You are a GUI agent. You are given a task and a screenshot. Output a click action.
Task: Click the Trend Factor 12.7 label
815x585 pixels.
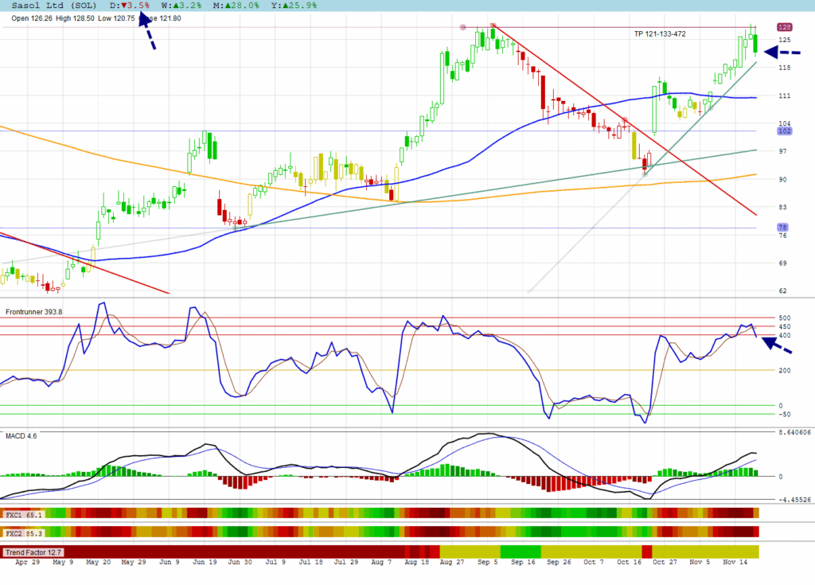(33, 552)
